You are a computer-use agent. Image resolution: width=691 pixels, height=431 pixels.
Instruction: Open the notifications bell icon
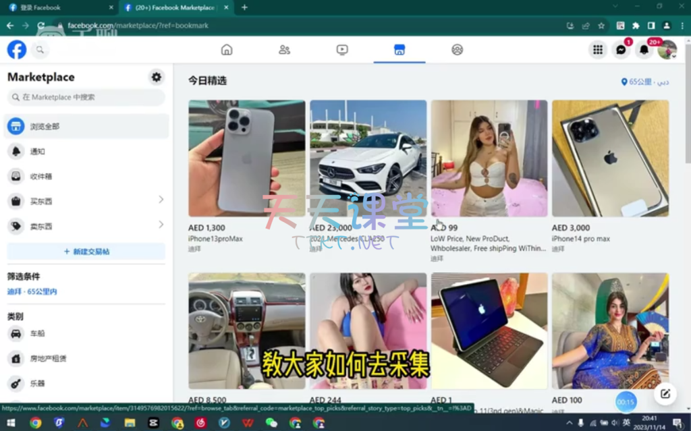tap(644, 50)
